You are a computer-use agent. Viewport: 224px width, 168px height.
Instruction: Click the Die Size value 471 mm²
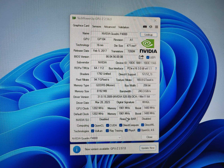click(131, 46)
